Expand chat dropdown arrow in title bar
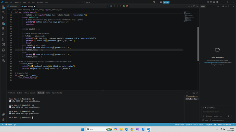236x132 pixels. click(x=157, y=2)
